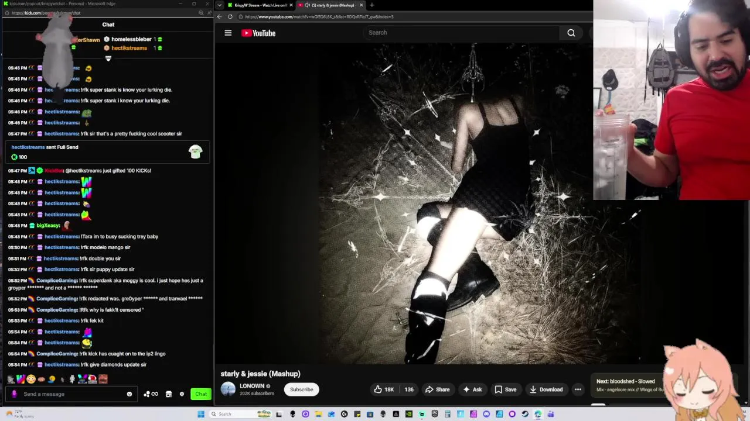Click the purple chat identity icon
Viewport: 750px width, 421px height.
coord(14,394)
